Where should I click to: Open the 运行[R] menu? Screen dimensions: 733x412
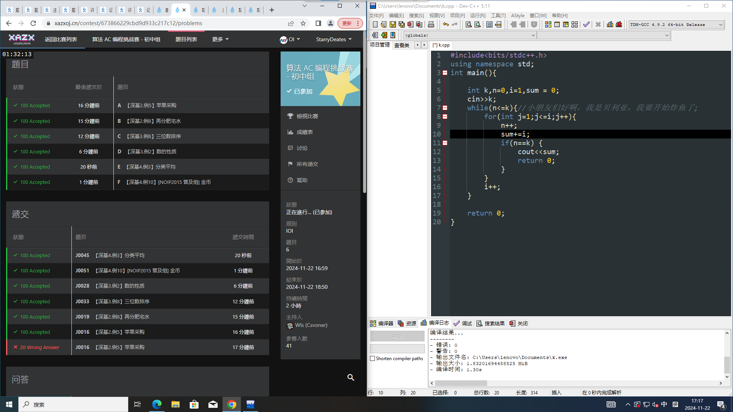(x=477, y=15)
